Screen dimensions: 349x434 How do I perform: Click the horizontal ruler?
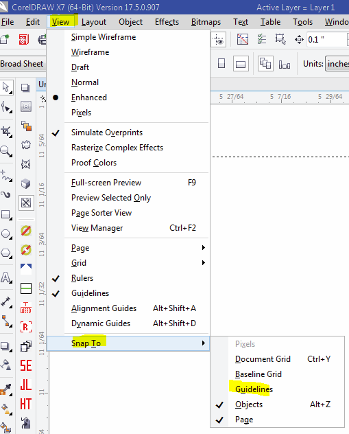280,98
